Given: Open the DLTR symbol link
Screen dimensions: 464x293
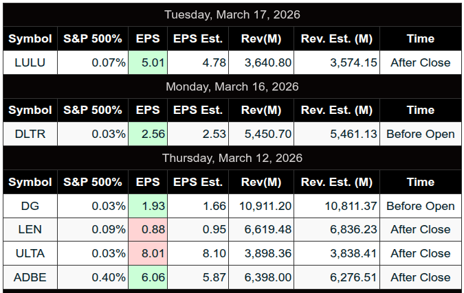Looking at the screenshot, I should coord(30,134).
